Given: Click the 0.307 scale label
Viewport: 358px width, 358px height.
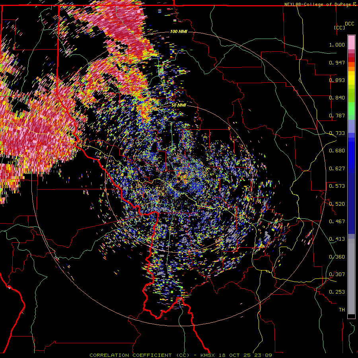Looking at the screenshot, I should pyautogui.click(x=337, y=274).
